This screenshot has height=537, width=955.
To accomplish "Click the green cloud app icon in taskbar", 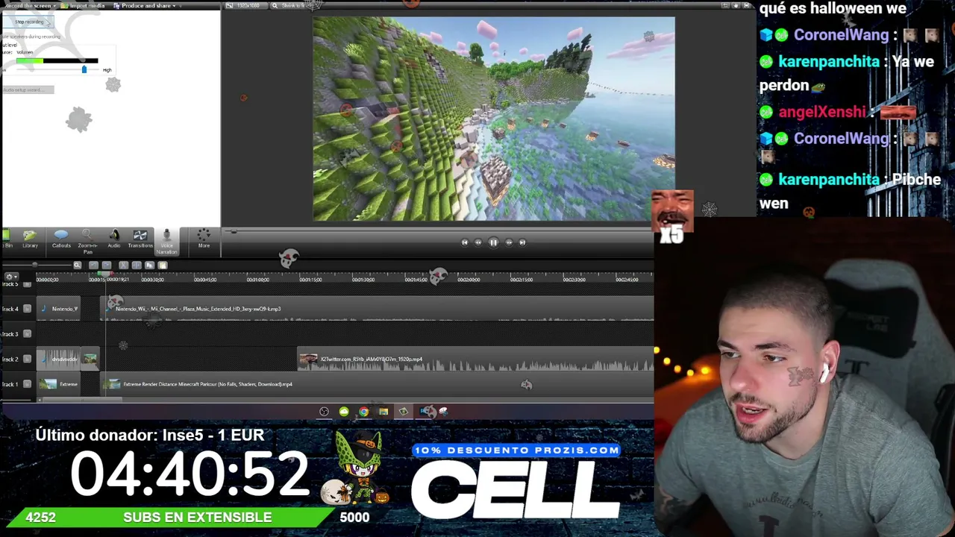I will (344, 412).
